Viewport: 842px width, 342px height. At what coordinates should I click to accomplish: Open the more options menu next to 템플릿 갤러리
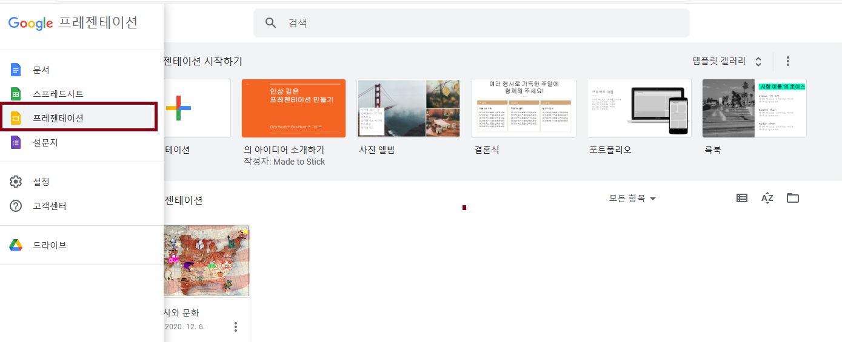788,61
